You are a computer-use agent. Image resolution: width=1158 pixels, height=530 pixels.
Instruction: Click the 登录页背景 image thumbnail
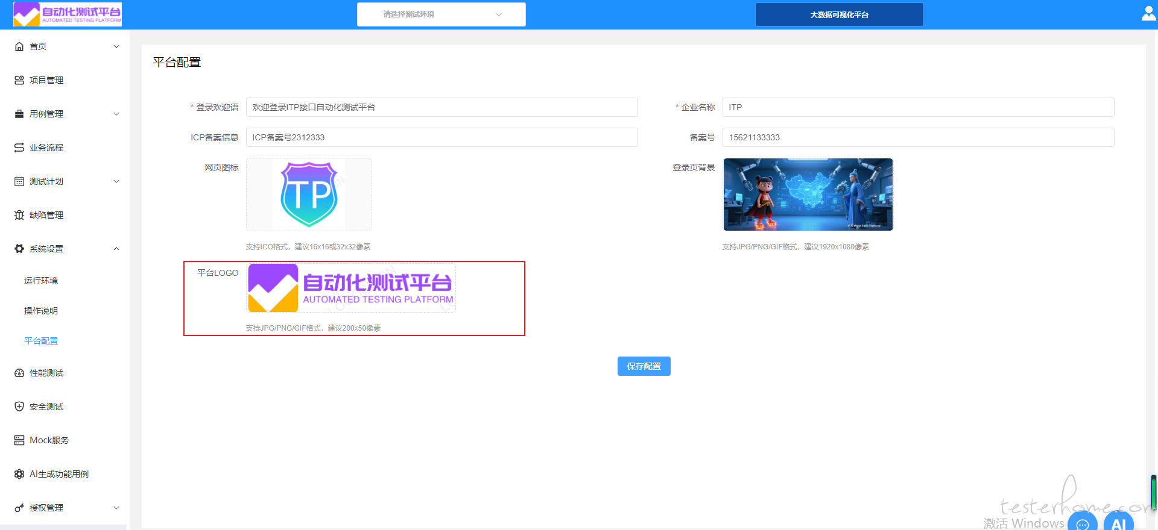[808, 195]
